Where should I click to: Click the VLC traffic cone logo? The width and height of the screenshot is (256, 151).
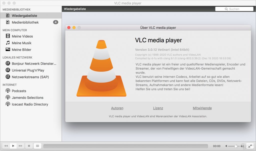[101, 68]
